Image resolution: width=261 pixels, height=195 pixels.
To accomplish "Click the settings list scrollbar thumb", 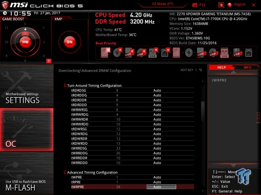I will pos(203,112).
